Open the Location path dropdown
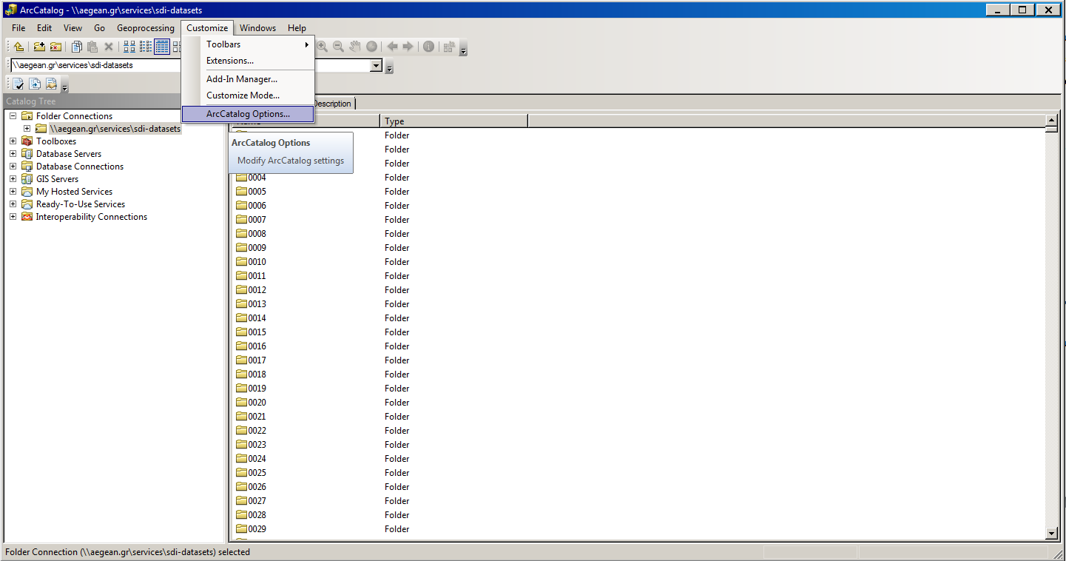 coord(376,65)
